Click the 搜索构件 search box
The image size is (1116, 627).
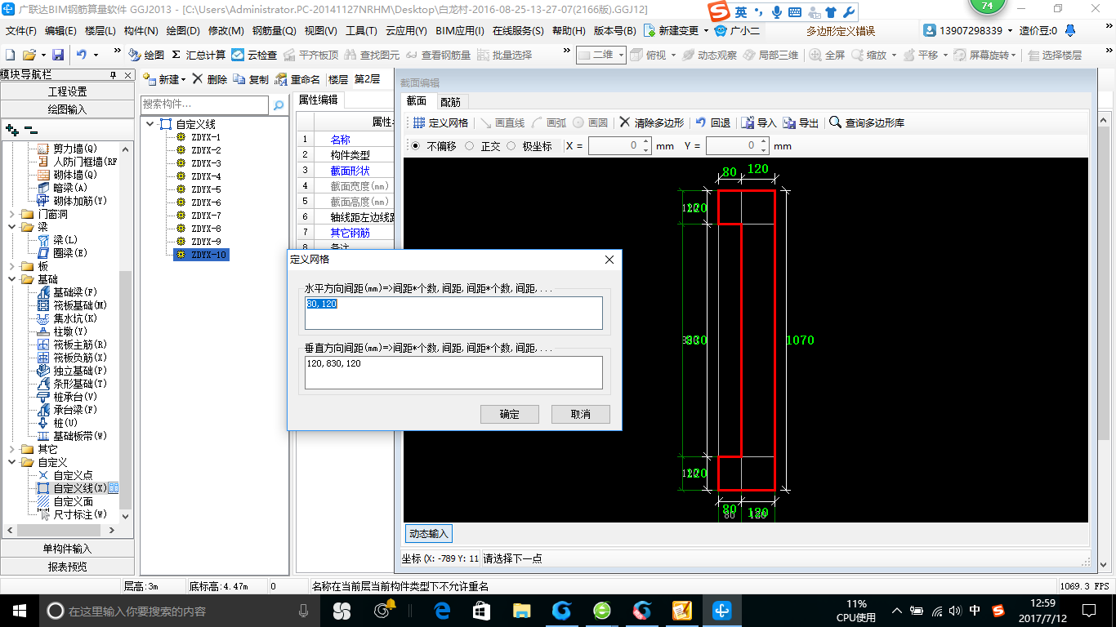point(204,104)
